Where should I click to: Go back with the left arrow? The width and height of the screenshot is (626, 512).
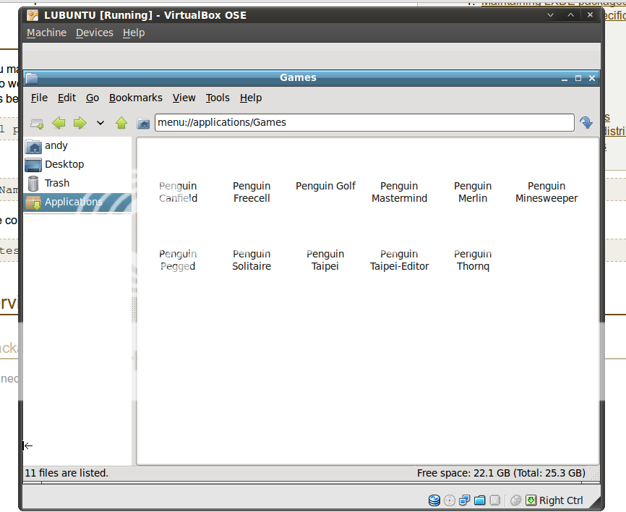[59, 124]
